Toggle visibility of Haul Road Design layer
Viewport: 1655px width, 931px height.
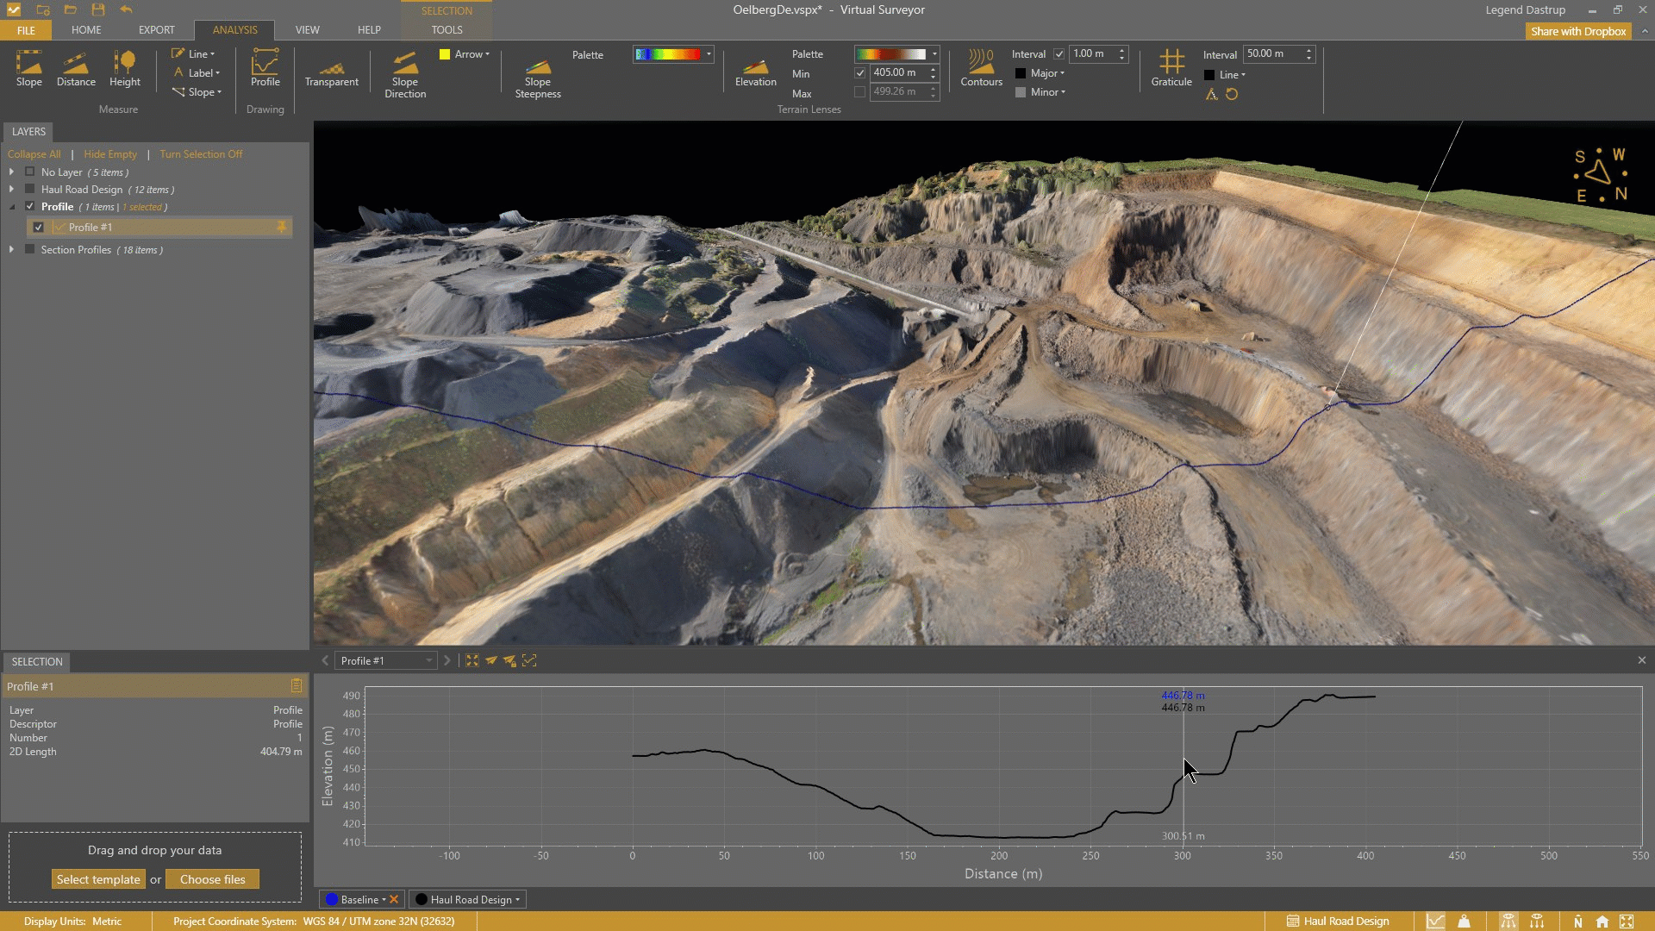[x=30, y=190]
